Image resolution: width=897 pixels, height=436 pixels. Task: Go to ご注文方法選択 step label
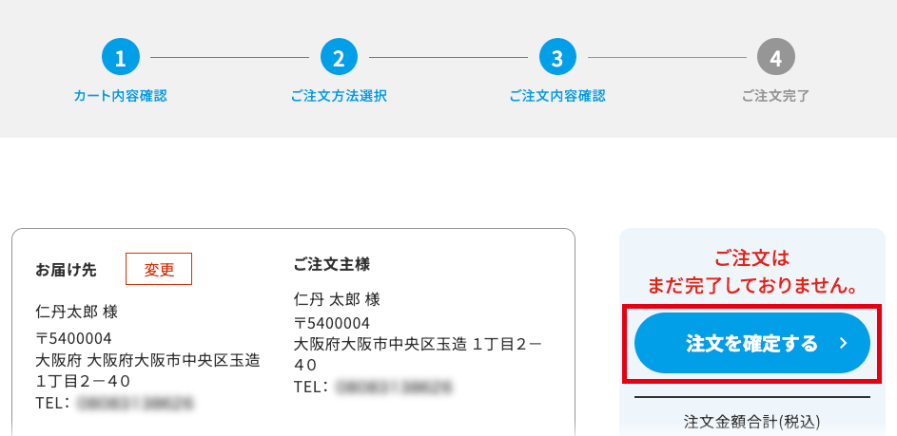point(339,96)
